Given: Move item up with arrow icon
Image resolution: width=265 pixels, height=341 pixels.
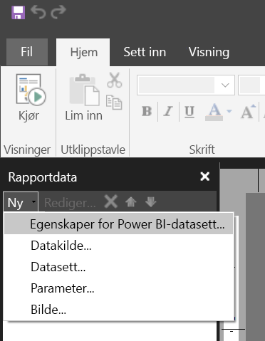Looking at the screenshot, I should 131,202.
